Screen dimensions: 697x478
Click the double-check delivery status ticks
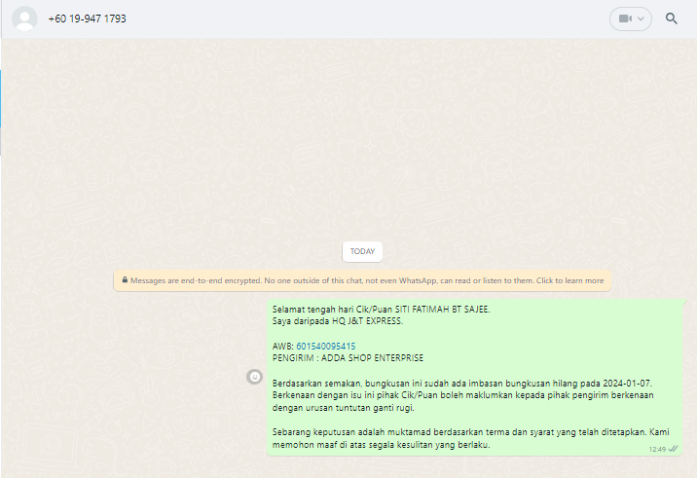(673, 449)
